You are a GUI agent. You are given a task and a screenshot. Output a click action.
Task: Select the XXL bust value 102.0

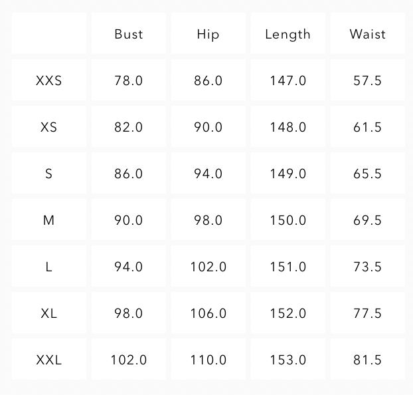click(x=128, y=360)
